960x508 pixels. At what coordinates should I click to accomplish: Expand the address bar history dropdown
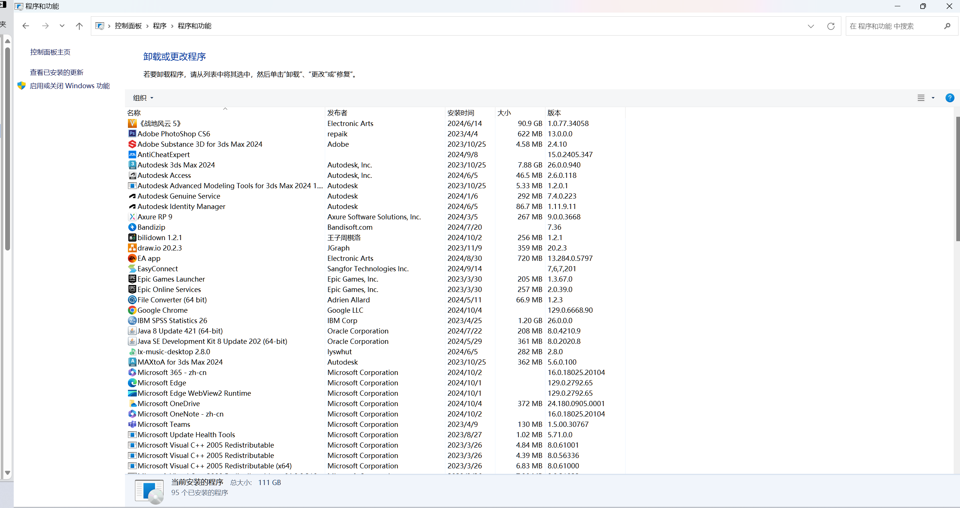pos(811,26)
